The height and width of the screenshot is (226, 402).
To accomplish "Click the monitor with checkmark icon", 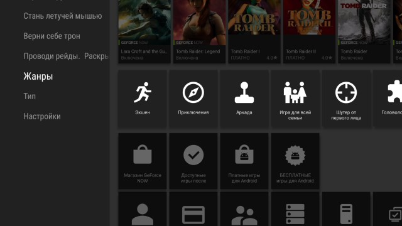I will (395, 215).
